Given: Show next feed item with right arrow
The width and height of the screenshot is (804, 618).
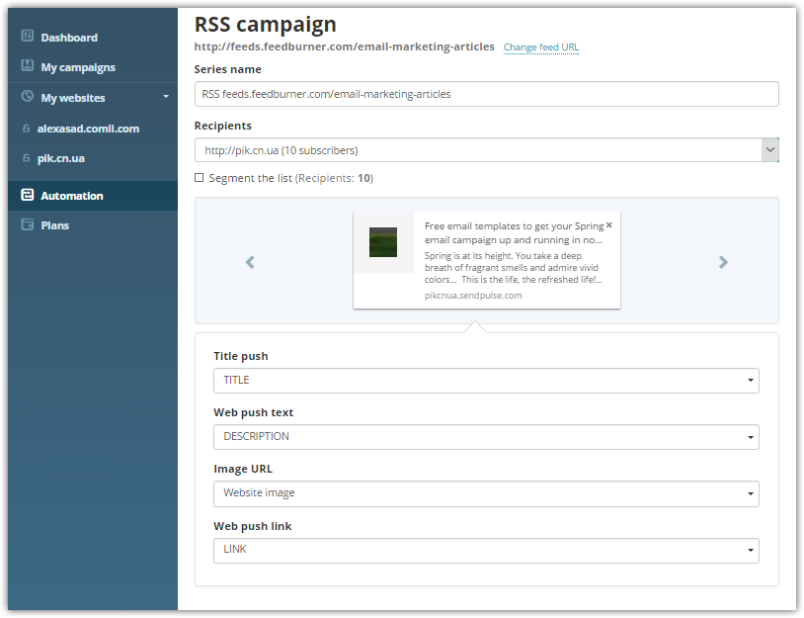Looking at the screenshot, I should (x=723, y=262).
